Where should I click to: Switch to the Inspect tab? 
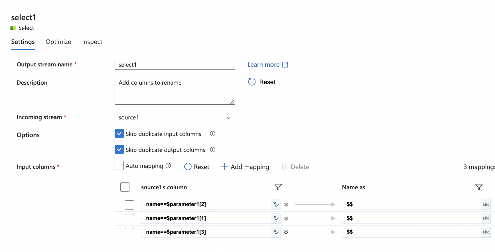click(x=92, y=42)
